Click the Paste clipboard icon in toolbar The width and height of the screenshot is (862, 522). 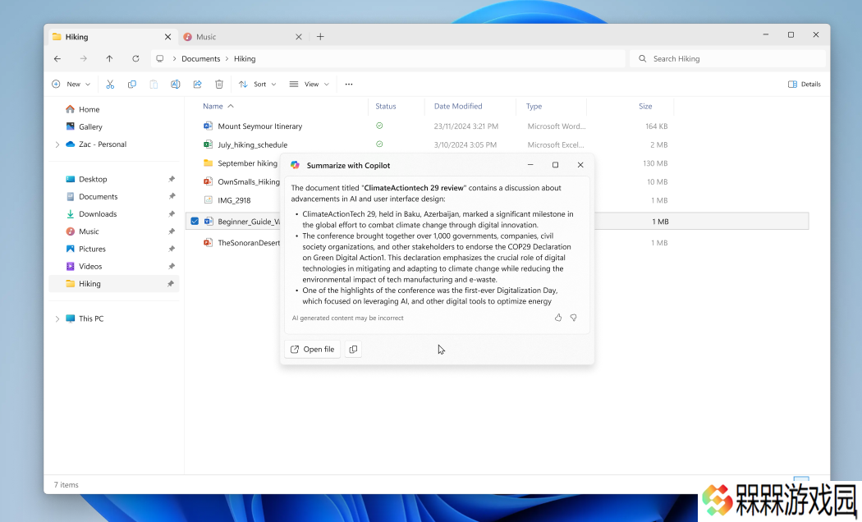[x=154, y=84]
